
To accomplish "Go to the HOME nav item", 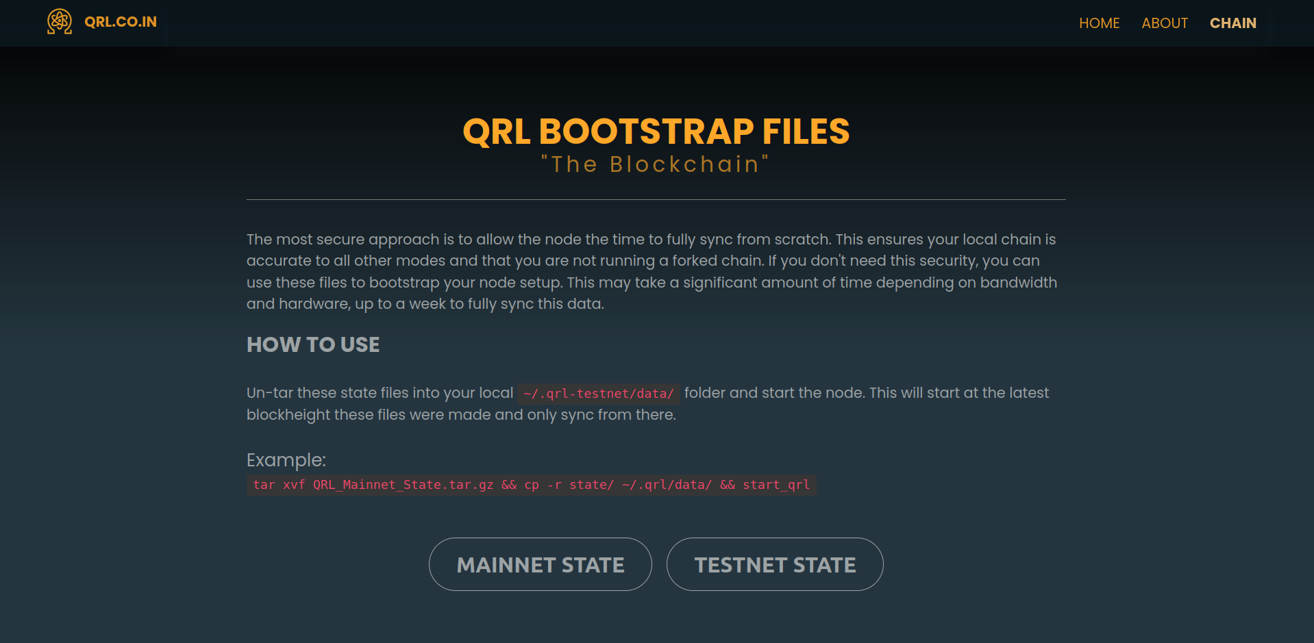I will [1099, 23].
